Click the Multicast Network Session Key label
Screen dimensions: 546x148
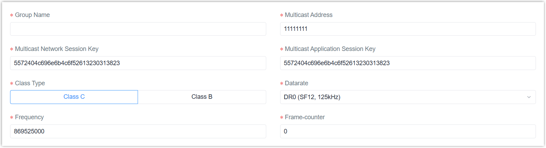coord(57,49)
